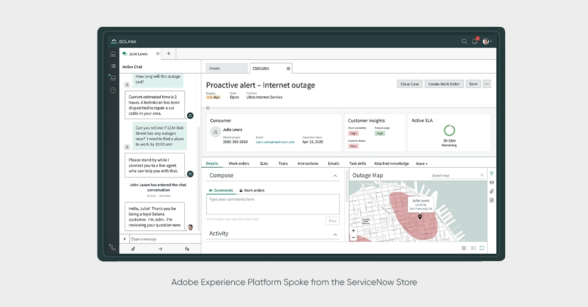Switch to the upper Details tab
This screenshot has width=588, height=307.
[x=227, y=68]
